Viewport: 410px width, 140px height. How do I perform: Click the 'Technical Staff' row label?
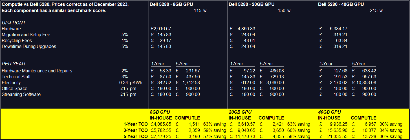pos(16,77)
